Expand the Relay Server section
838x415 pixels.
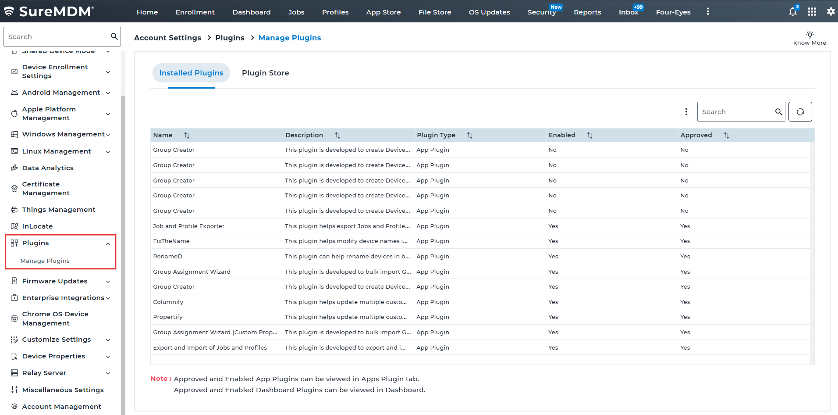point(108,373)
